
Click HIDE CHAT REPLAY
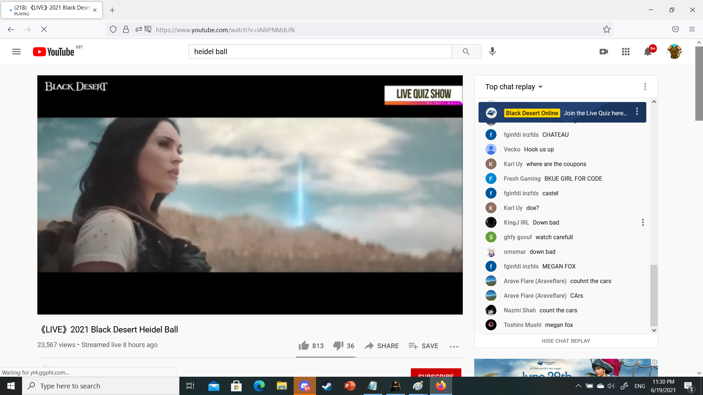565,341
